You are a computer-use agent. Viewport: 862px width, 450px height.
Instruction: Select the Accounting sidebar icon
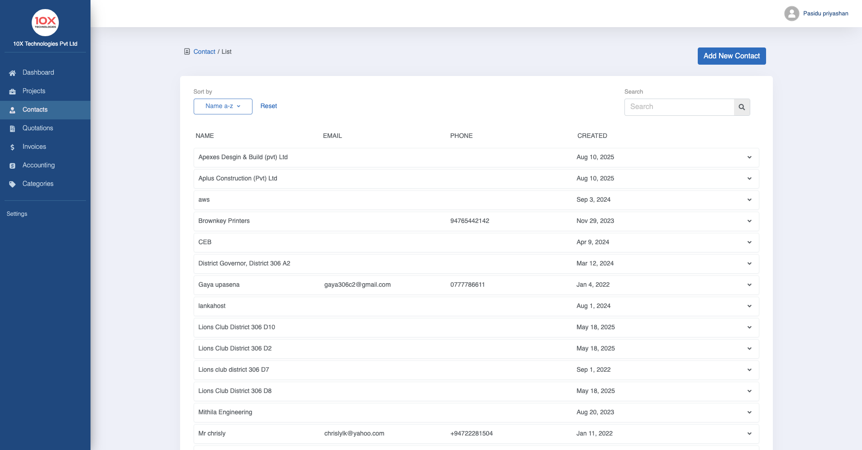[12, 165]
